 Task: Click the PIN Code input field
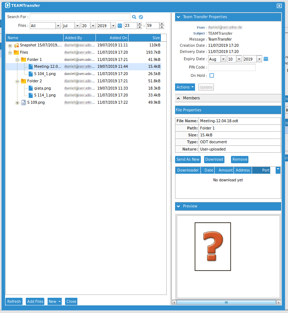pos(232,67)
